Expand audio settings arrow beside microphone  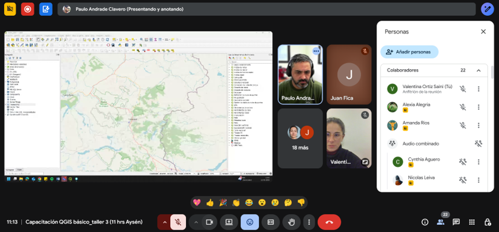click(x=165, y=222)
